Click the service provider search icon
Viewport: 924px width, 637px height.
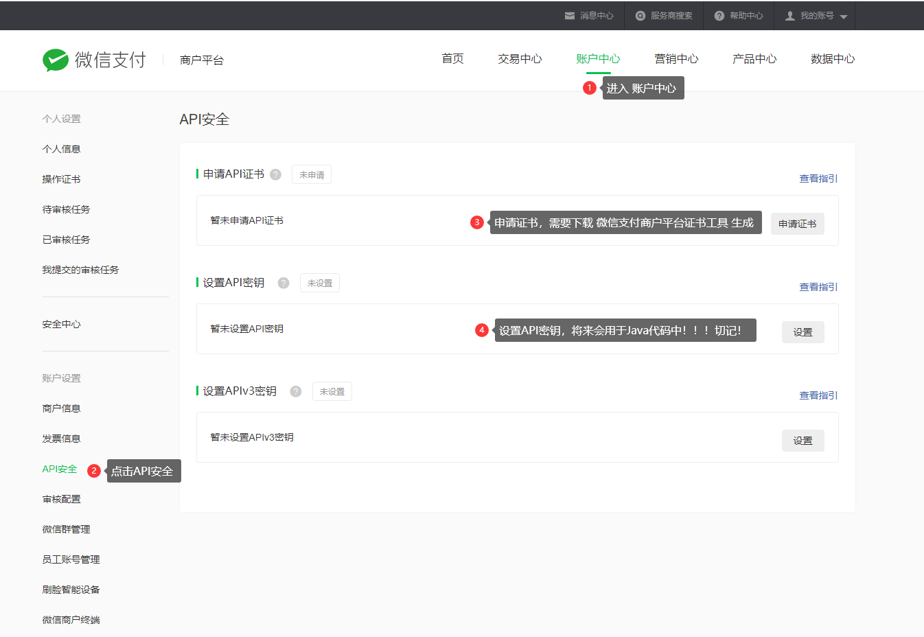coord(640,16)
